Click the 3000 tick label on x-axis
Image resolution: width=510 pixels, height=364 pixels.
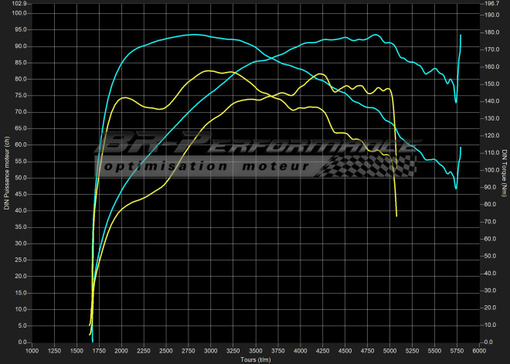click(211, 351)
